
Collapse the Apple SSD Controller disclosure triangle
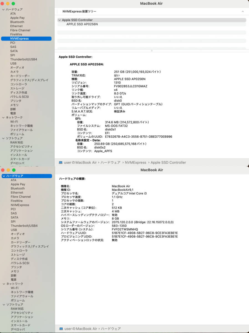(60, 20)
